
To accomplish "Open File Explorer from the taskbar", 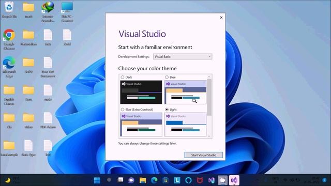I will (x=143, y=180).
